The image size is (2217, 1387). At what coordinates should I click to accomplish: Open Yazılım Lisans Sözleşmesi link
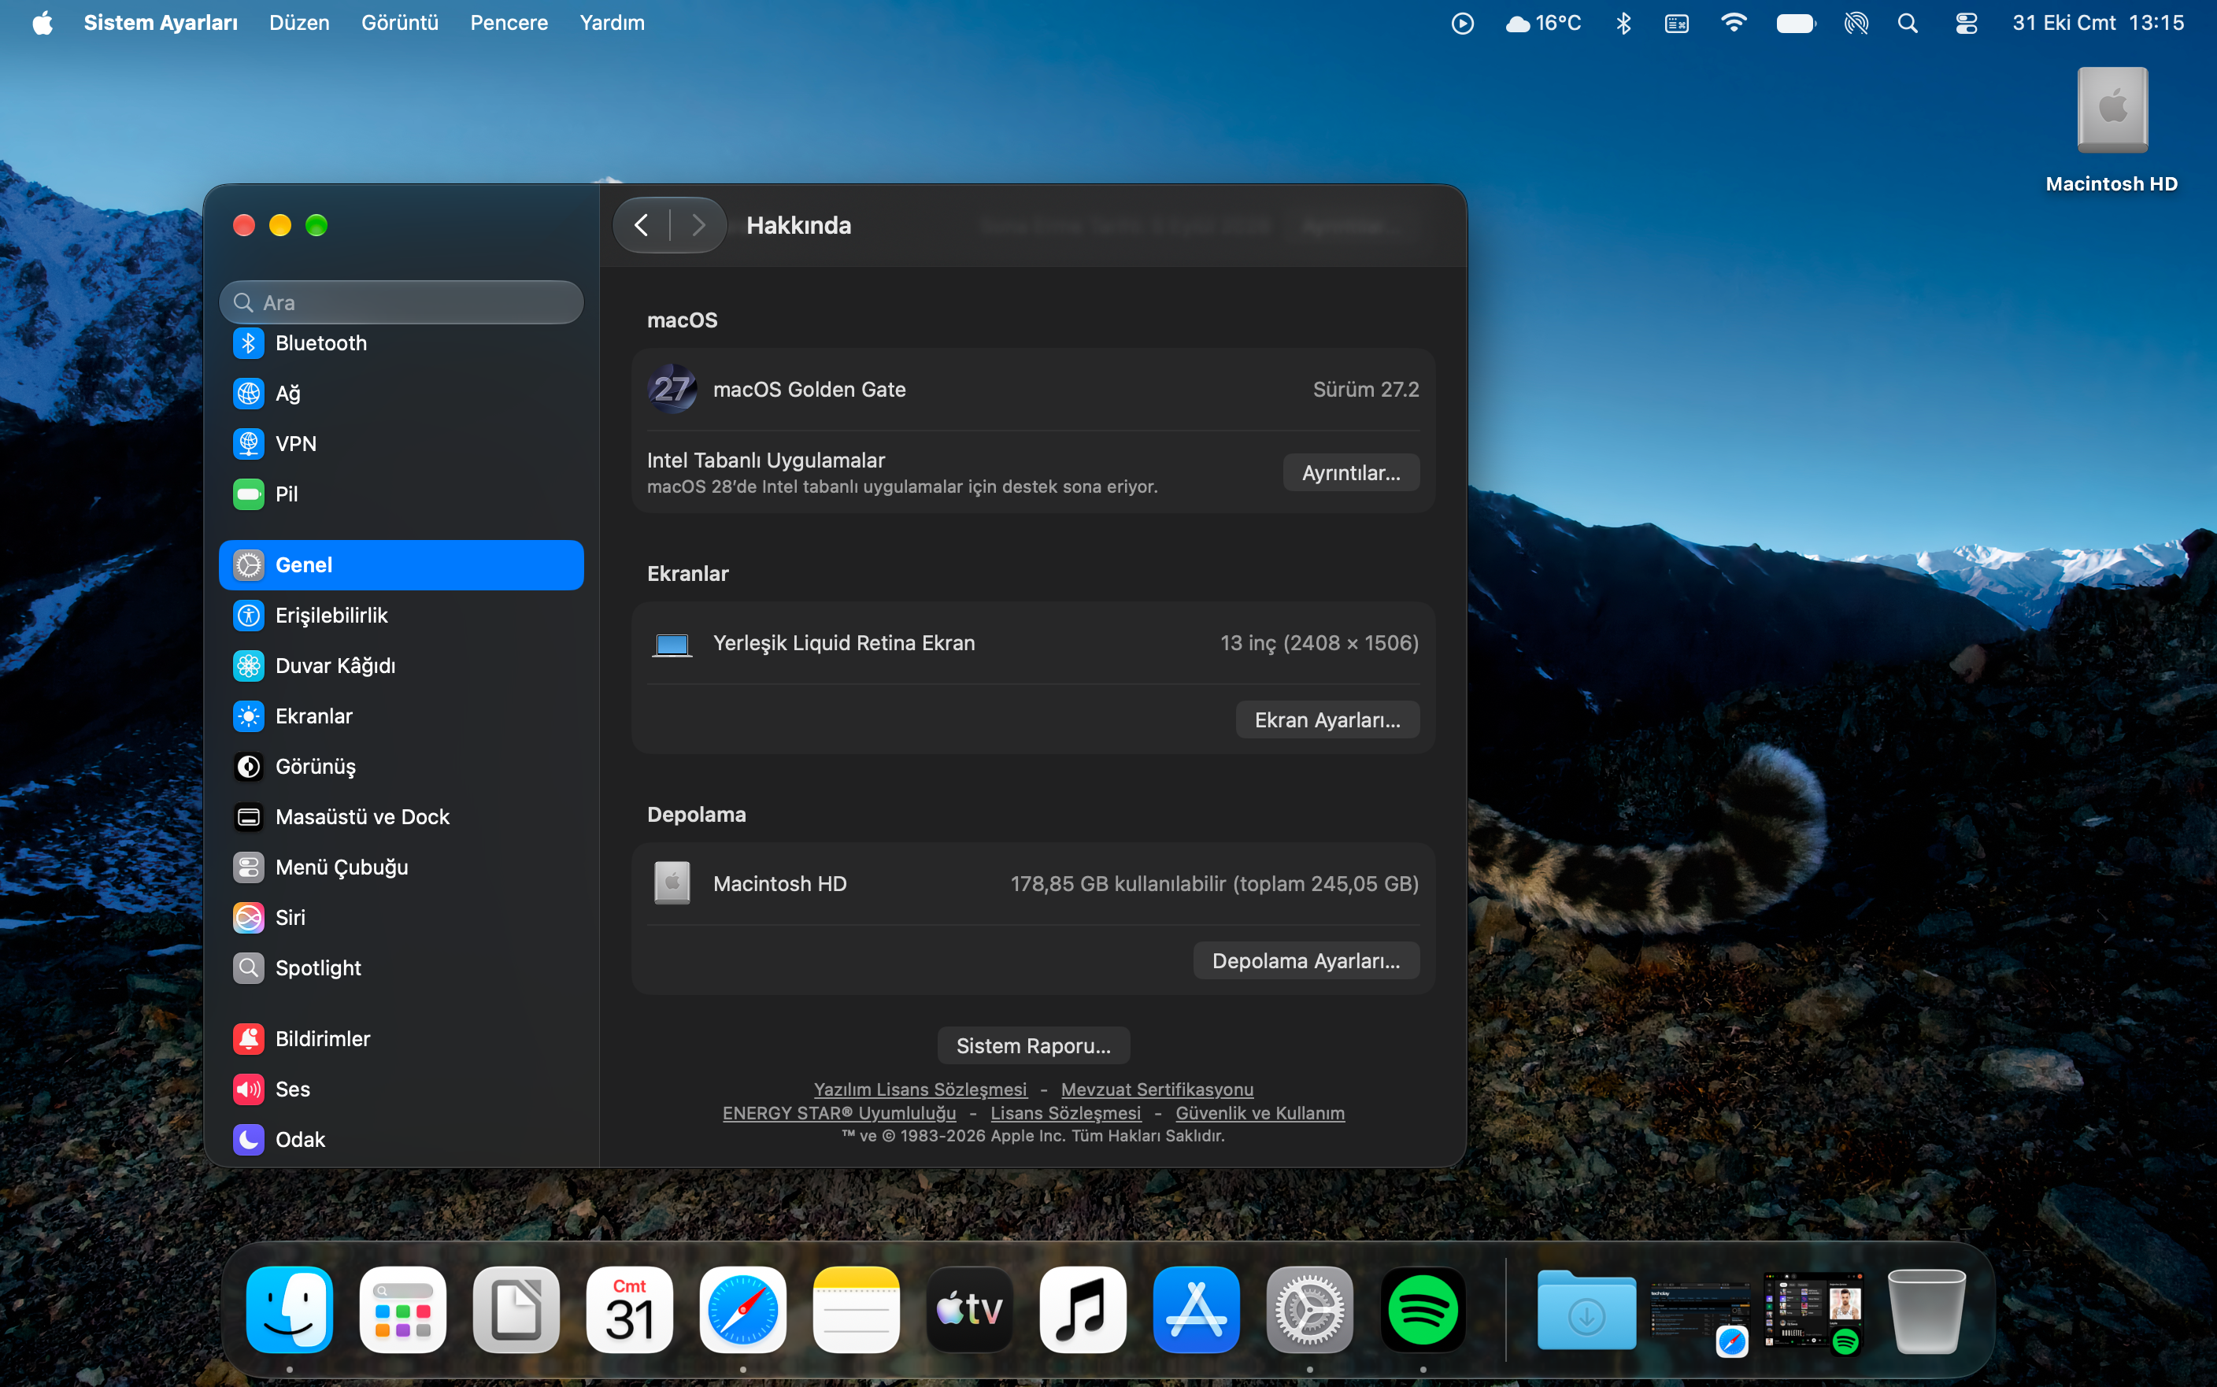tap(920, 1089)
